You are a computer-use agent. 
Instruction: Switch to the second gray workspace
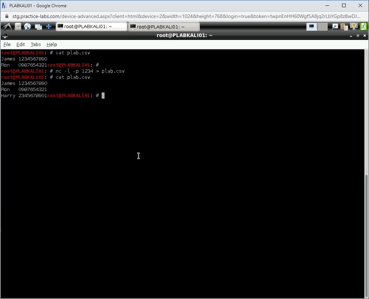(x=323, y=27)
